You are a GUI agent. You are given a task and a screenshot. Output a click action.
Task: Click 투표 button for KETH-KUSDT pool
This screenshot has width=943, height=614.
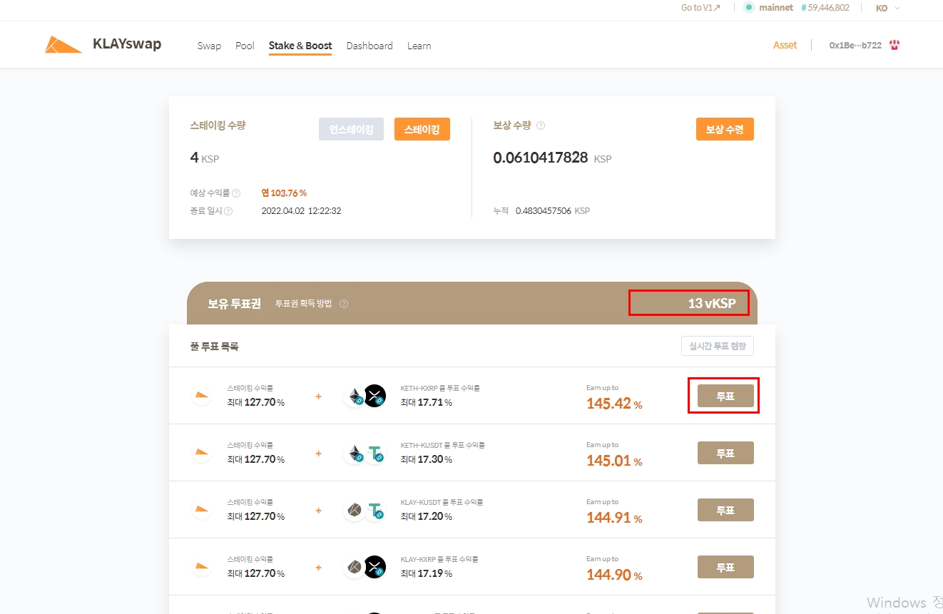coord(725,453)
